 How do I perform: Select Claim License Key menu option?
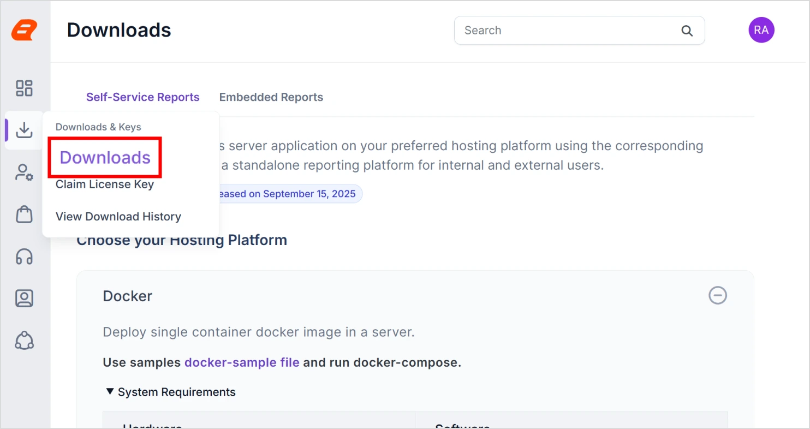pos(104,184)
